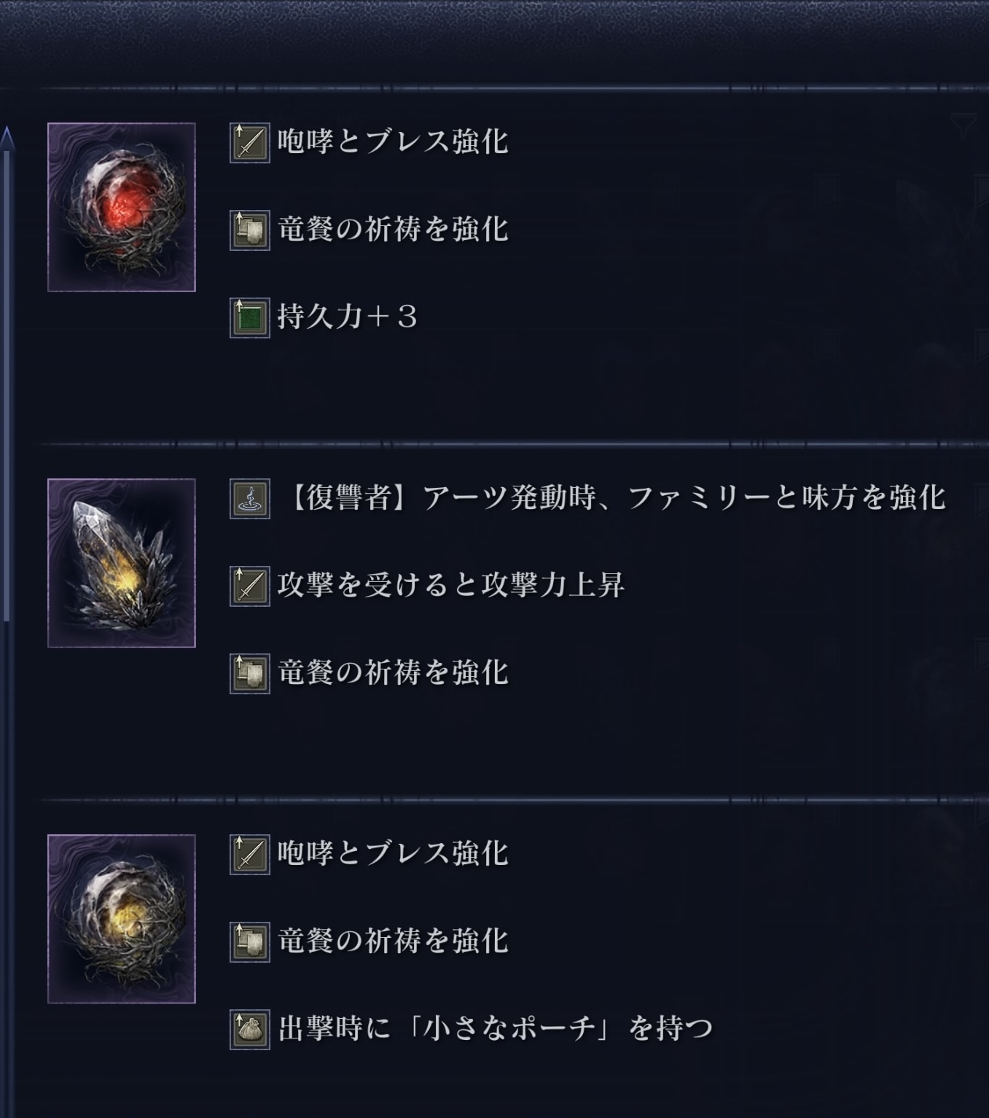This screenshot has width=989, height=1118.
Task: Click the sword icon beside 攻撃を受けると攻撃力上昇
Action: [x=249, y=586]
